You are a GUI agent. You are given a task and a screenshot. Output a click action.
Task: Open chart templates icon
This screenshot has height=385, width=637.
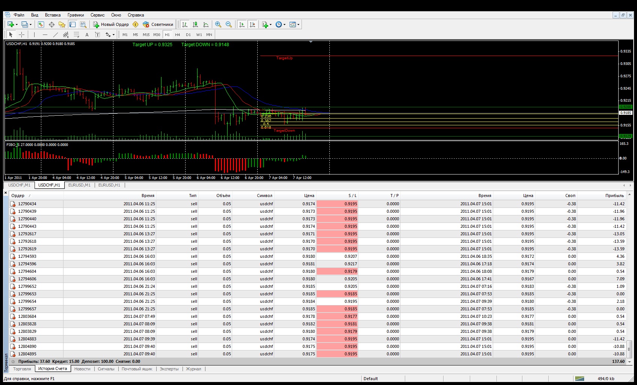(293, 24)
